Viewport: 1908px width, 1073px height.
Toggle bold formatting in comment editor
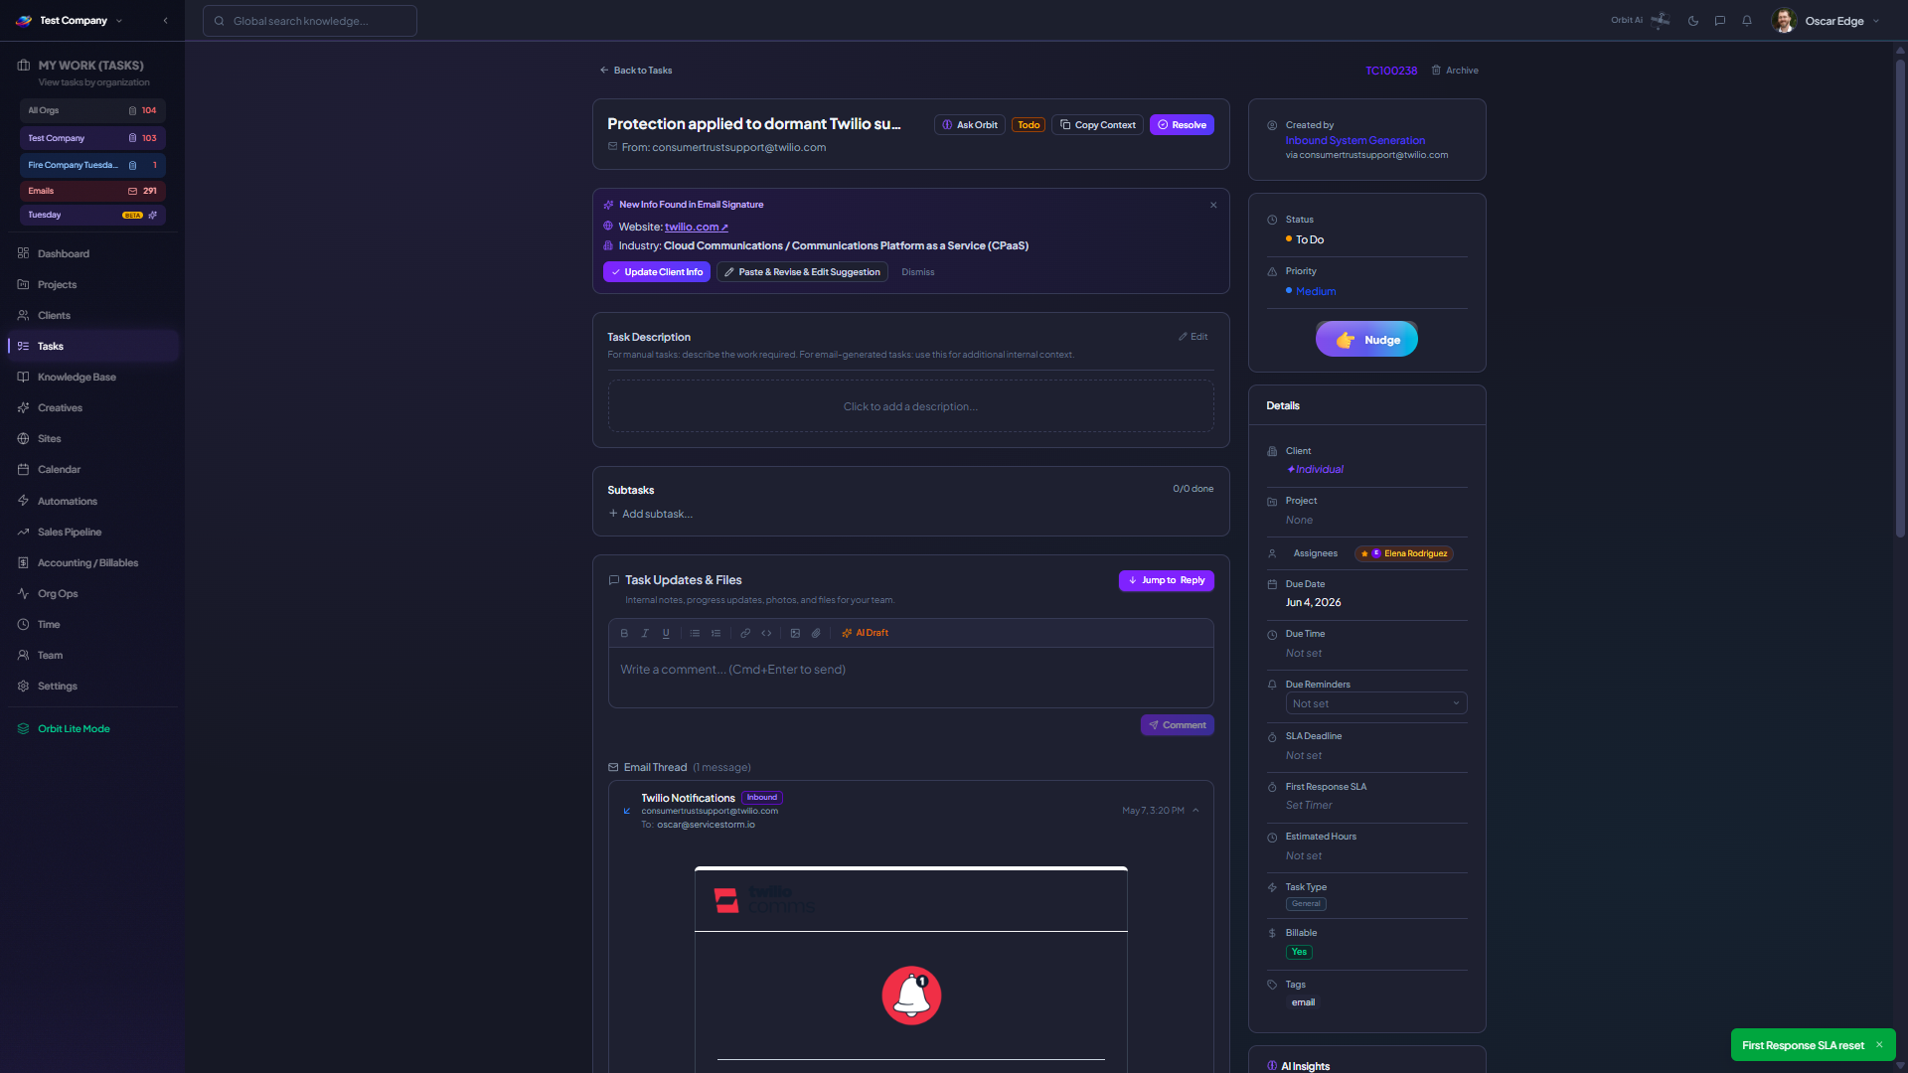click(624, 633)
